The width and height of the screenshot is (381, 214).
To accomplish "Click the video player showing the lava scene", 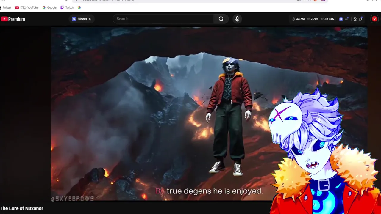I will 209,114.
